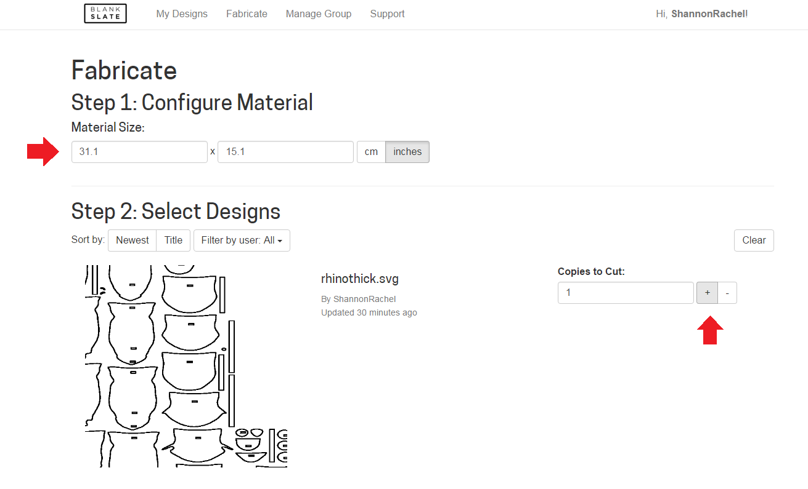The width and height of the screenshot is (808, 489).
Task: Click the Blank Slate logo
Action: pyautogui.click(x=105, y=13)
